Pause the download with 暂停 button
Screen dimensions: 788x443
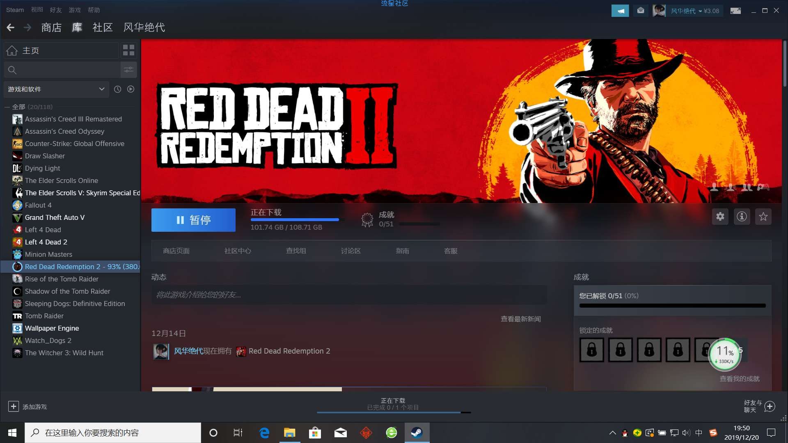point(193,220)
